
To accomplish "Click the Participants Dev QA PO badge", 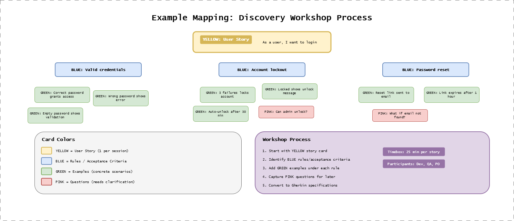I will [x=413, y=164].
